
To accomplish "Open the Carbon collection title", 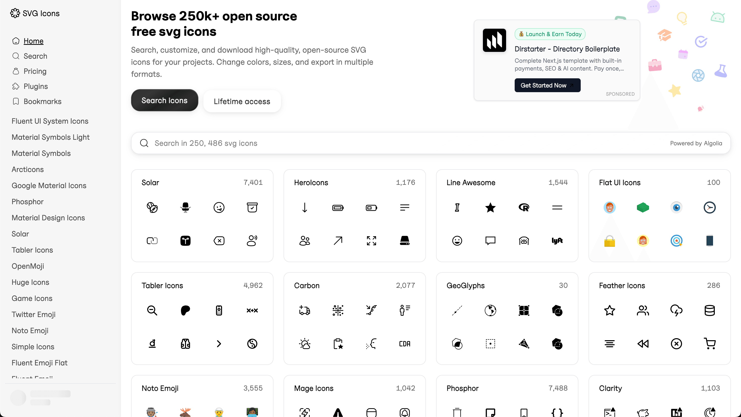I will (x=307, y=285).
